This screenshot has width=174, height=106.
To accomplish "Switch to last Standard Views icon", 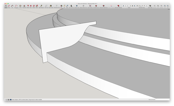I will click(x=146, y=6).
